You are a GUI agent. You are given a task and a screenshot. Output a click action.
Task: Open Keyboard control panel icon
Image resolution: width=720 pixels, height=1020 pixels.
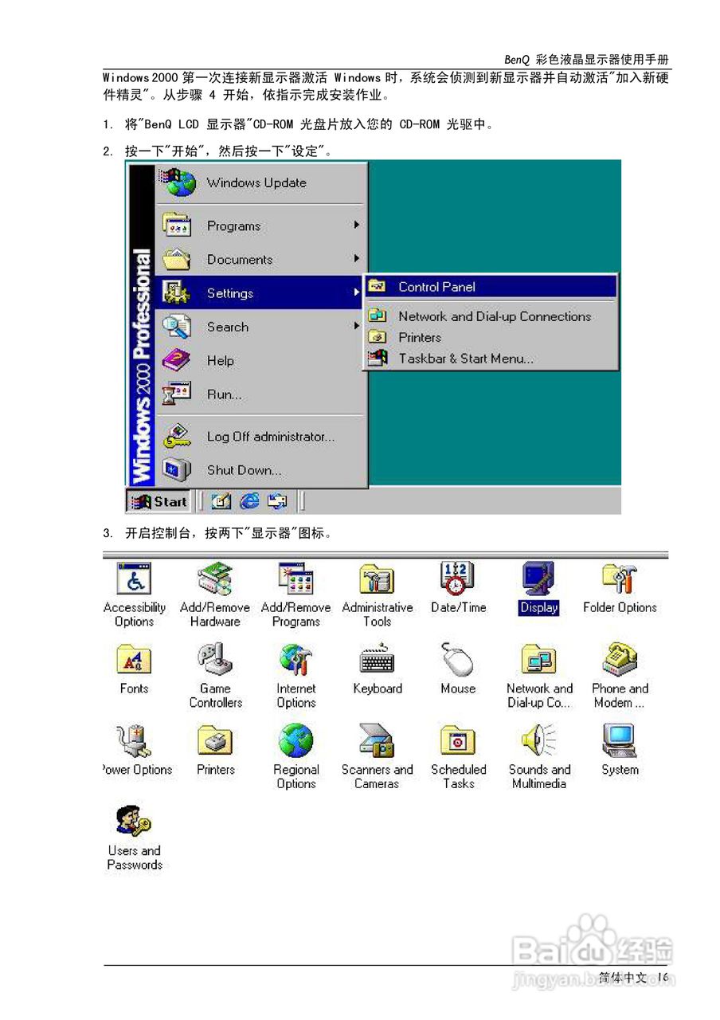pyautogui.click(x=377, y=661)
